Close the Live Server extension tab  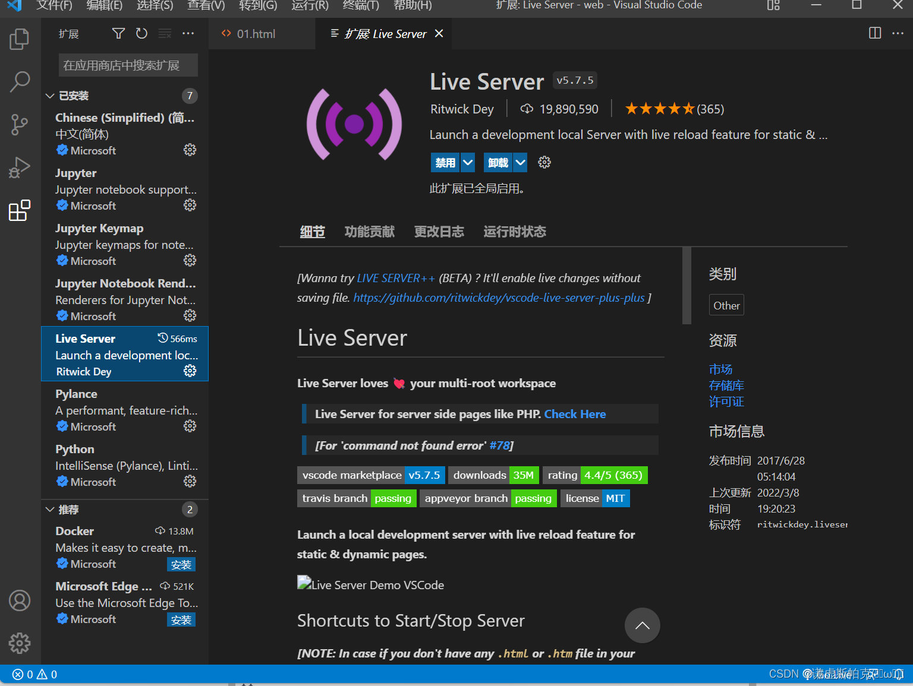(x=439, y=33)
